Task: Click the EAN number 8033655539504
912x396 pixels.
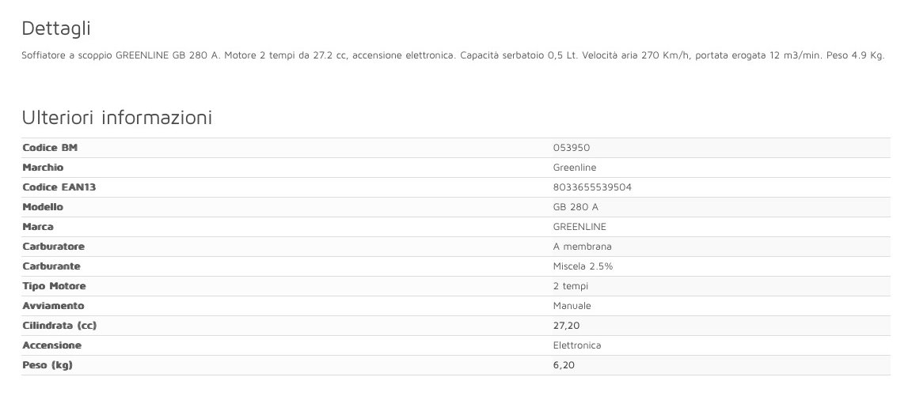Action: point(591,187)
